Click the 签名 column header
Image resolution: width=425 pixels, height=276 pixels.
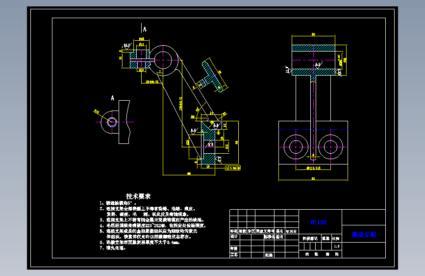[x=279, y=231]
